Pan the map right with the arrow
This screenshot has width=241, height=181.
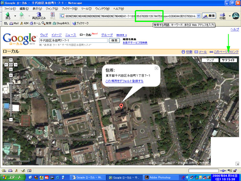(15, 64)
